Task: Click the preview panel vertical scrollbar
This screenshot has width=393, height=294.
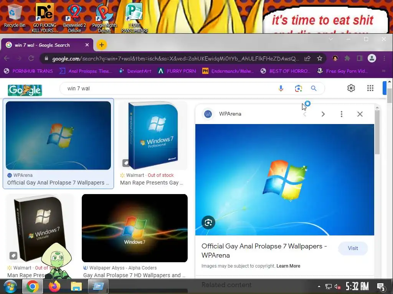Action: point(377,132)
